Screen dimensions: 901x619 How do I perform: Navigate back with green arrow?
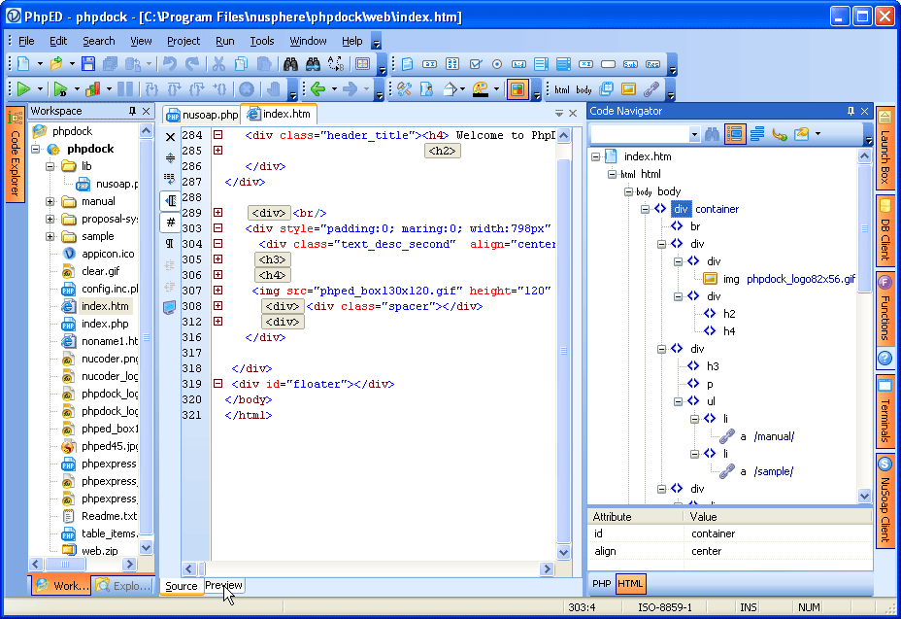pyautogui.click(x=317, y=89)
